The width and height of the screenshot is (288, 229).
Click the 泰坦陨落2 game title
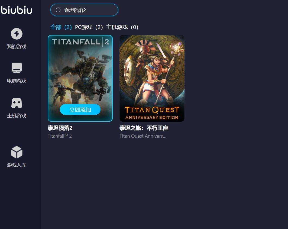click(60, 128)
